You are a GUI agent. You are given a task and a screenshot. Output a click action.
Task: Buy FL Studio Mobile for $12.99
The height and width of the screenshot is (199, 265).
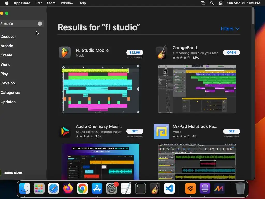(x=135, y=52)
